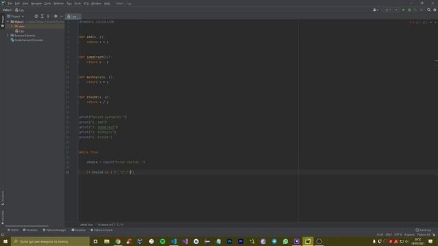Open Search Everywhere magnifier icon

pos(429,10)
